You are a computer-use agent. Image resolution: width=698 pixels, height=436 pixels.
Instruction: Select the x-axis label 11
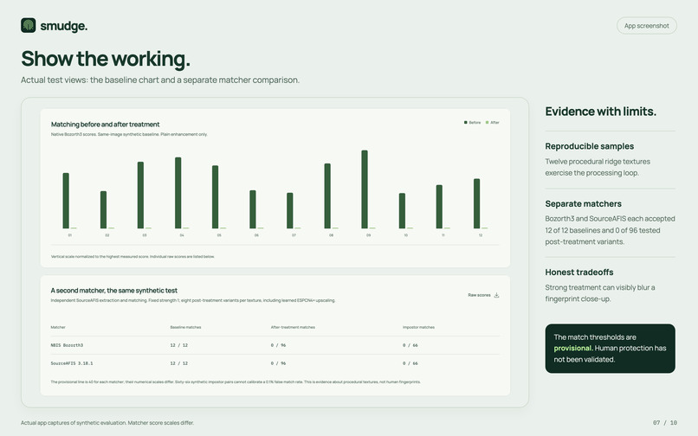click(443, 235)
